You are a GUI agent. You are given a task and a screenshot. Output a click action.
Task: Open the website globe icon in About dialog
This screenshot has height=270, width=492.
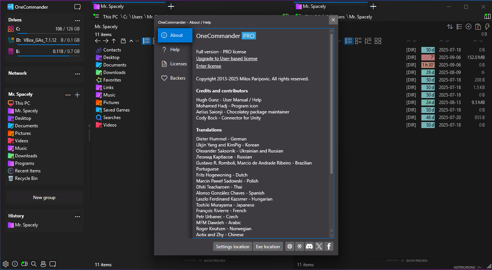[290, 246]
